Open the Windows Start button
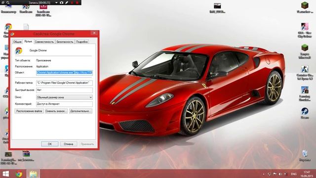This screenshot has height=178, width=316. (5, 174)
